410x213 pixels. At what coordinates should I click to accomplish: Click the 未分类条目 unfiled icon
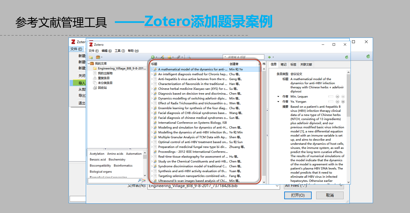pyautogui.click(x=95, y=83)
